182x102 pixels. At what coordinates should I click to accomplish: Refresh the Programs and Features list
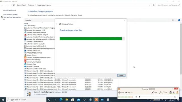click(154, 5)
